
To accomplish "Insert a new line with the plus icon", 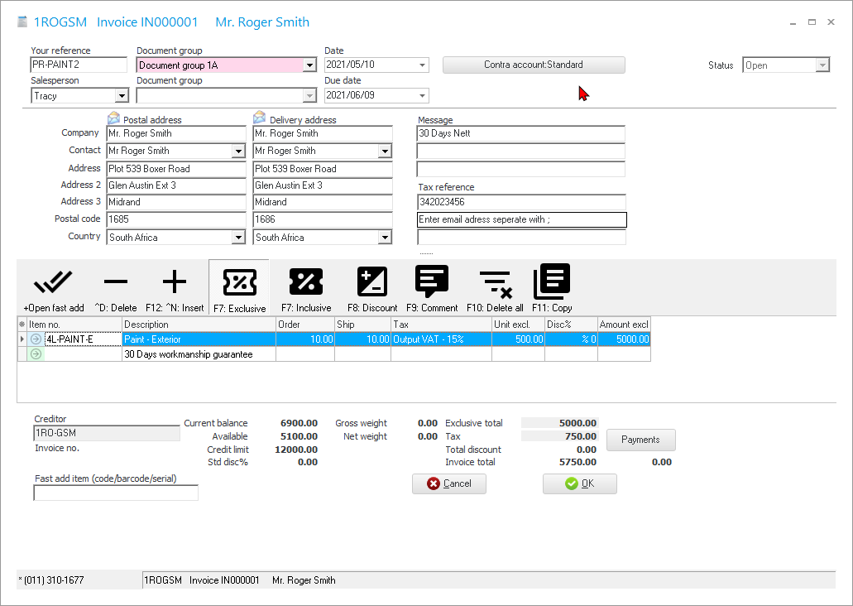I will 175,283.
